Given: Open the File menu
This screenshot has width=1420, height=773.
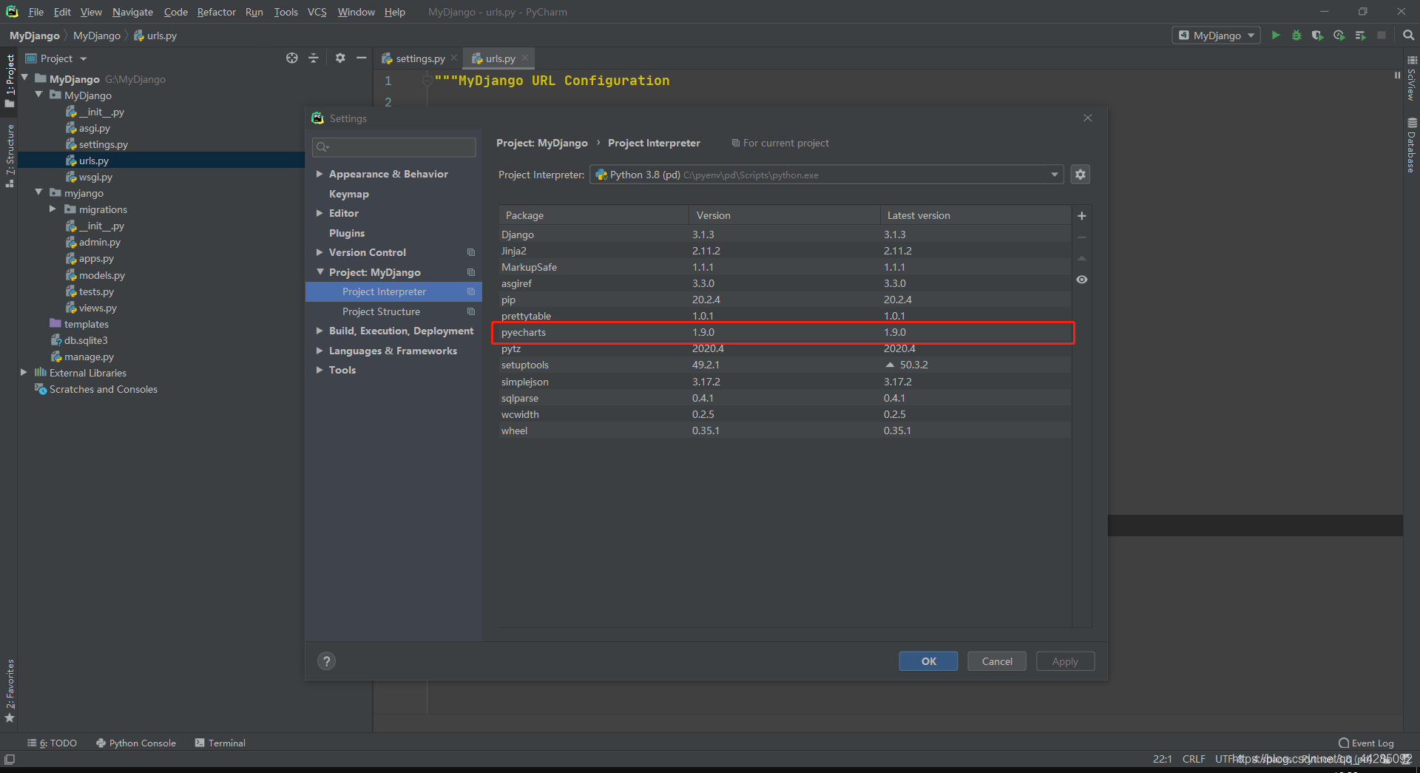Looking at the screenshot, I should (35, 12).
